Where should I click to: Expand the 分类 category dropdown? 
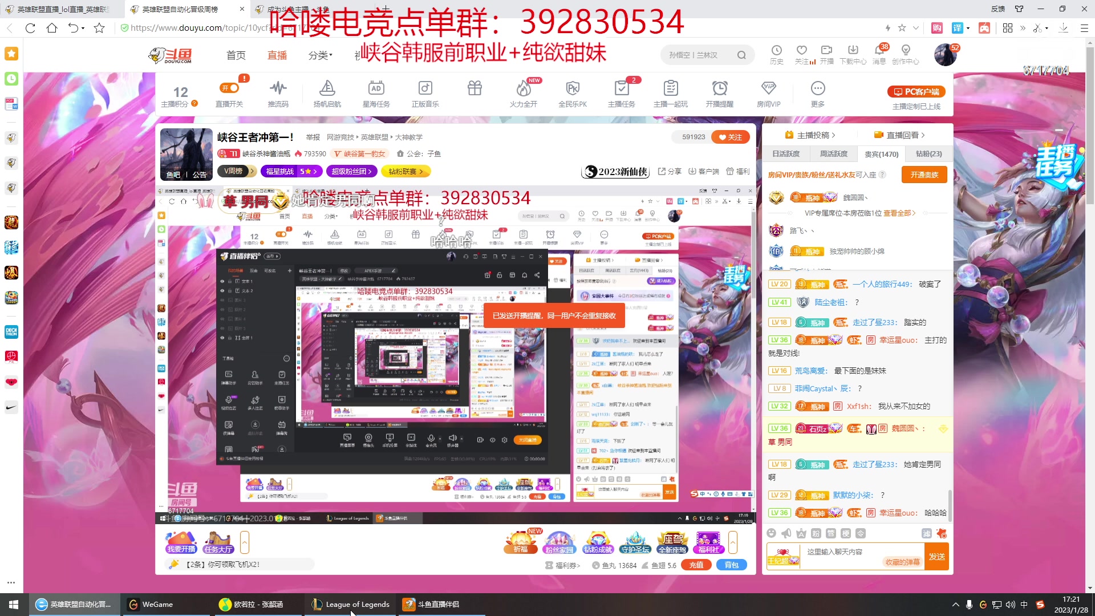click(x=320, y=55)
